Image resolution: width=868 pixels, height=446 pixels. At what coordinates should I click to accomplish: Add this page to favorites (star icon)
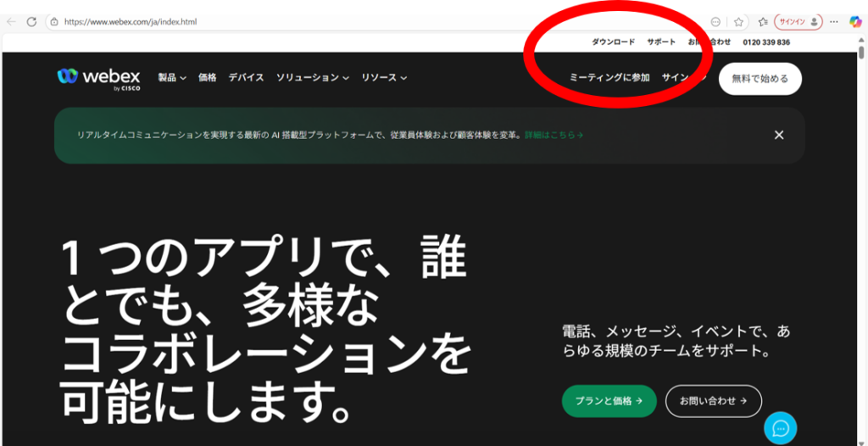pos(738,22)
